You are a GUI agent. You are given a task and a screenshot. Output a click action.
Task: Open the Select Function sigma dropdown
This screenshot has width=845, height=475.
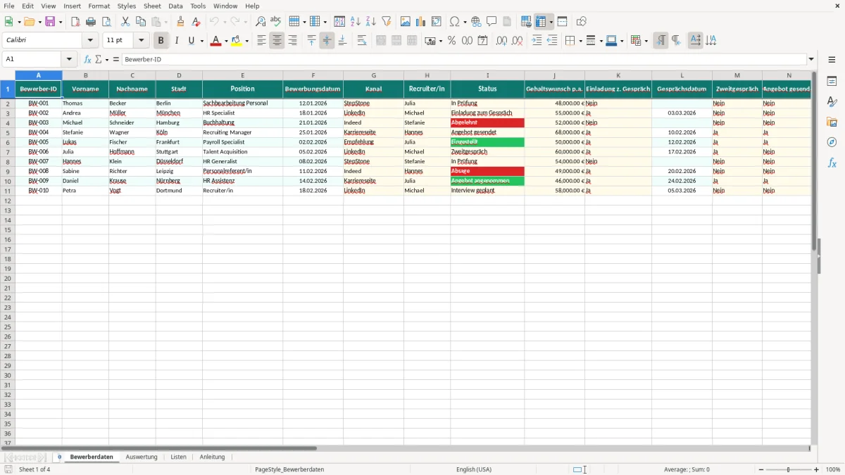pyautogui.click(x=107, y=59)
